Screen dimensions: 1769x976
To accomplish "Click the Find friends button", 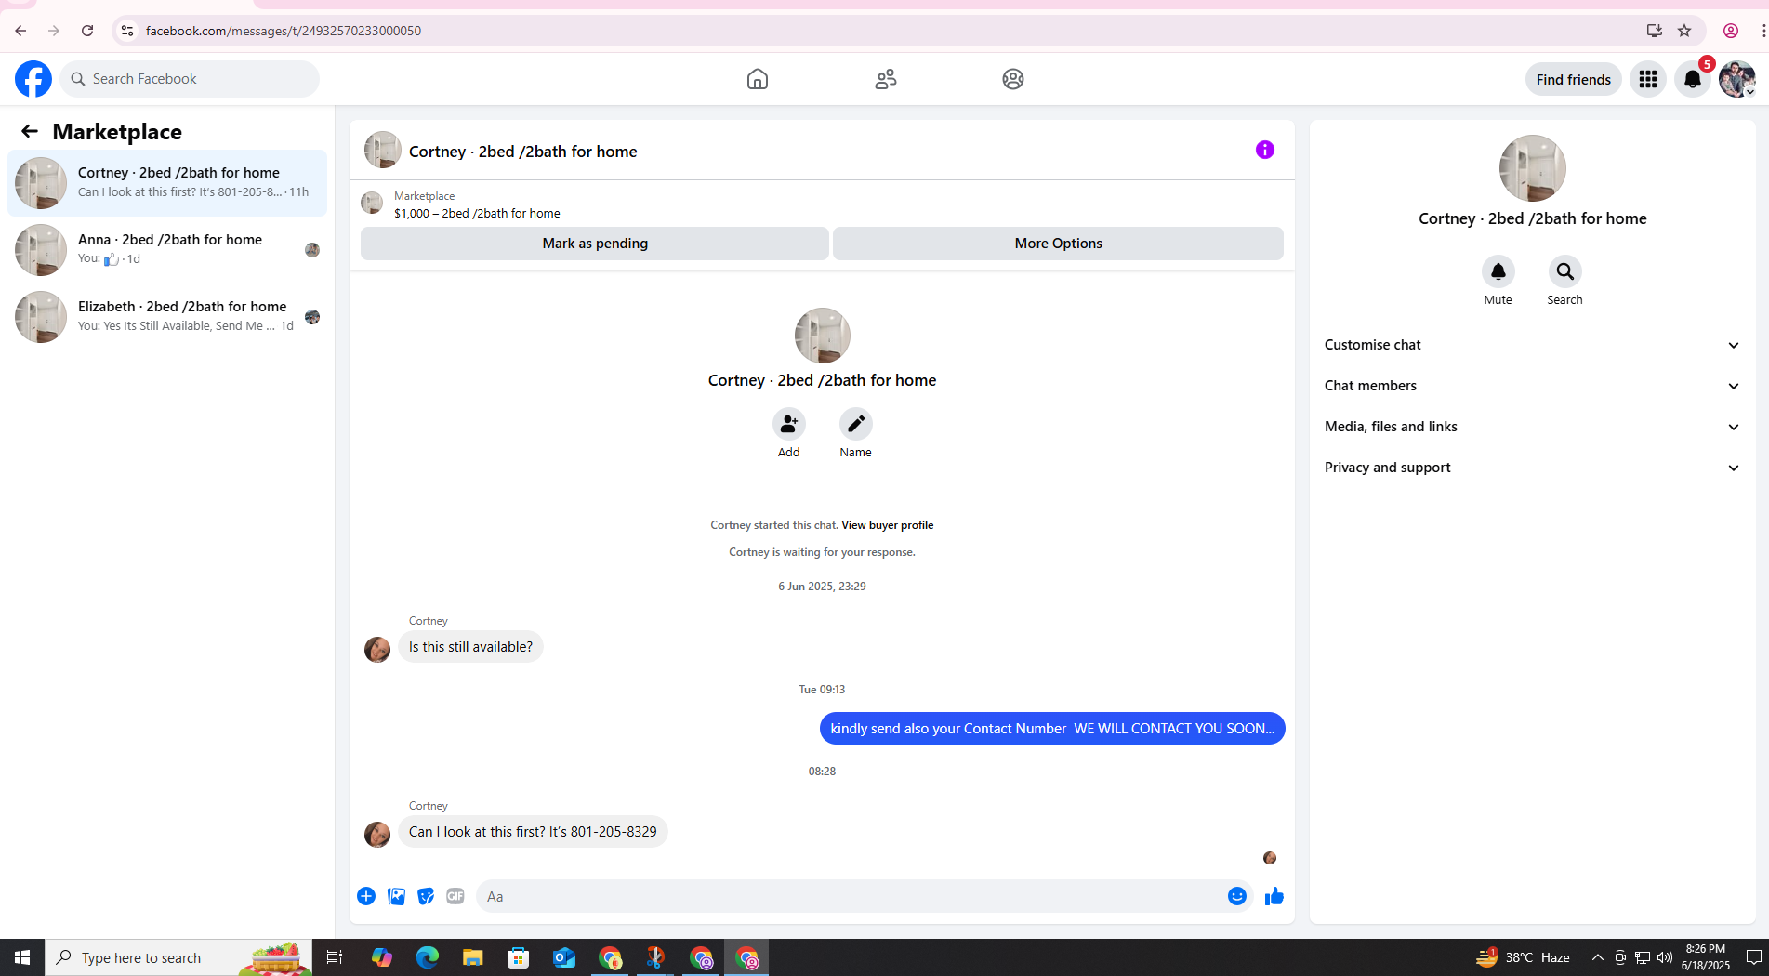I will [x=1573, y=79].
